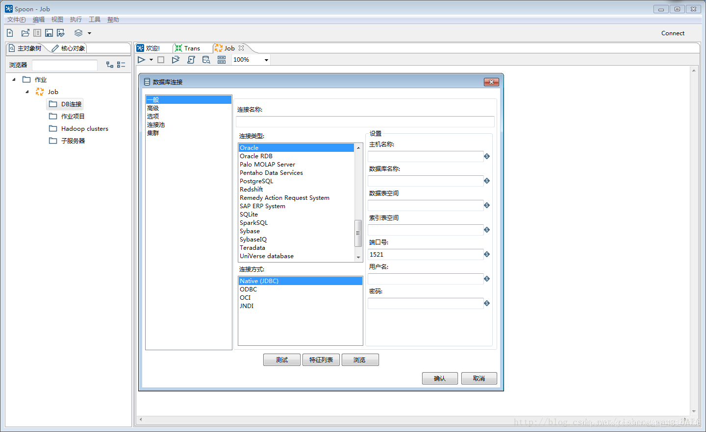
Task: Close the Job tab with its X
Action: pos(241,48)
